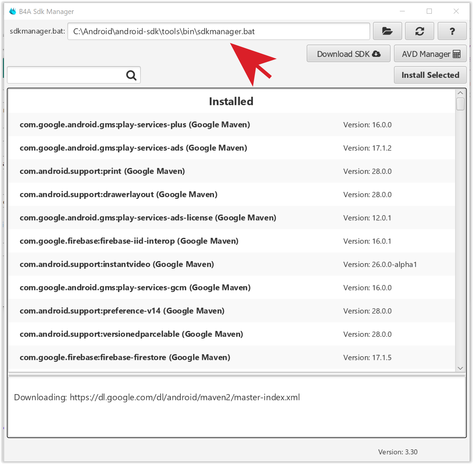The width and height of the screenshot is (473, 464).
Task: Click the Downloading master-index.xml log line
Action: tap(157, 397)
